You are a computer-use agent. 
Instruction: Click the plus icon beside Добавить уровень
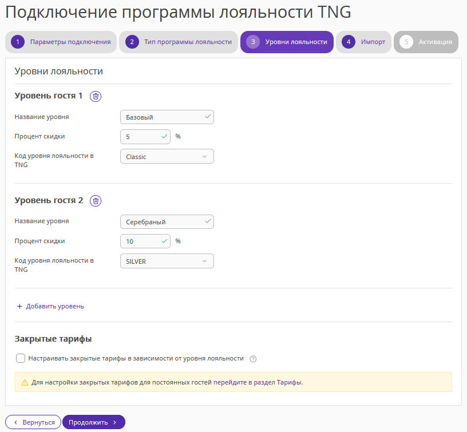click(19, 306)
